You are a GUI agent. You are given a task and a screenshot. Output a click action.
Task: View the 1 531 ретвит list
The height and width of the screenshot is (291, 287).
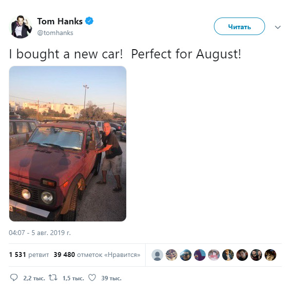coord(29,255)
